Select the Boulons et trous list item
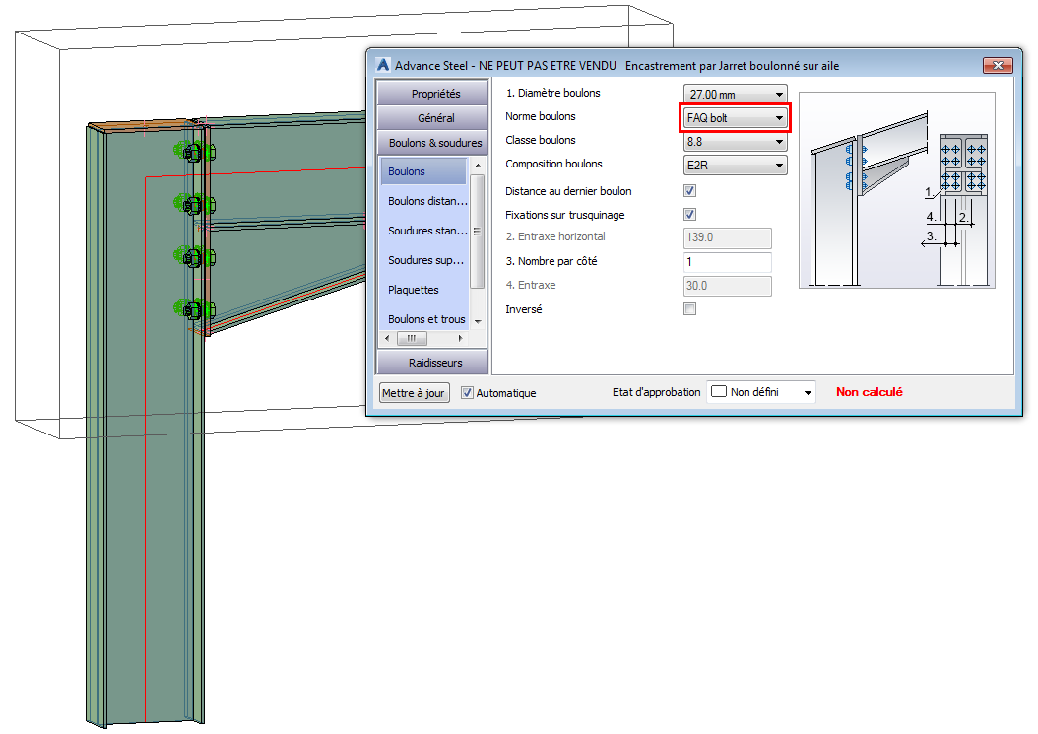The image size is (1038, 734). 426,319
